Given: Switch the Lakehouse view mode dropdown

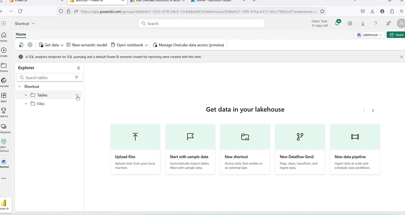Looking at the screenshot, I should tap(369, 34).
